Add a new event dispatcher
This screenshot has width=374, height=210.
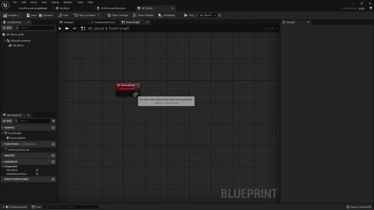(53, 179)
